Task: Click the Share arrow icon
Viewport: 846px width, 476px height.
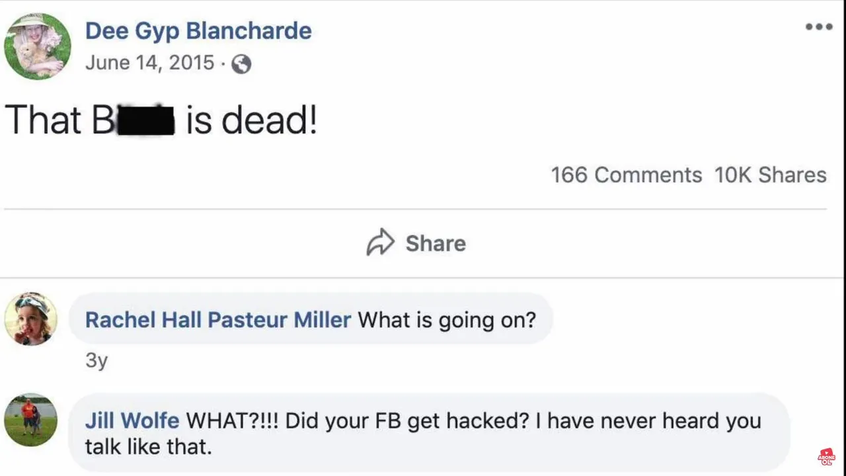Action: (381, 243)
